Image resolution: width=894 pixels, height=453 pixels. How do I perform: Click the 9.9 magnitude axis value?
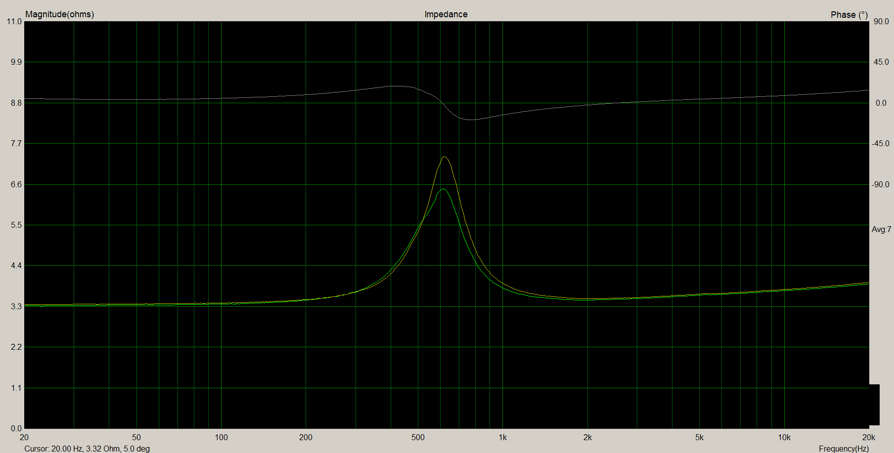[x=16, y=62]
